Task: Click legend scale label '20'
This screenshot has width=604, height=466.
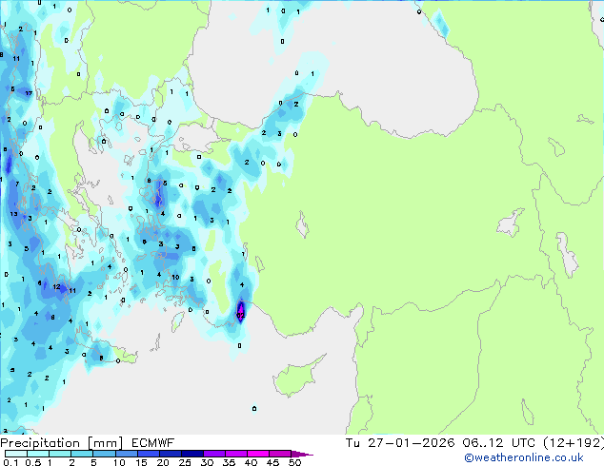Action: [x=163, y=462]
